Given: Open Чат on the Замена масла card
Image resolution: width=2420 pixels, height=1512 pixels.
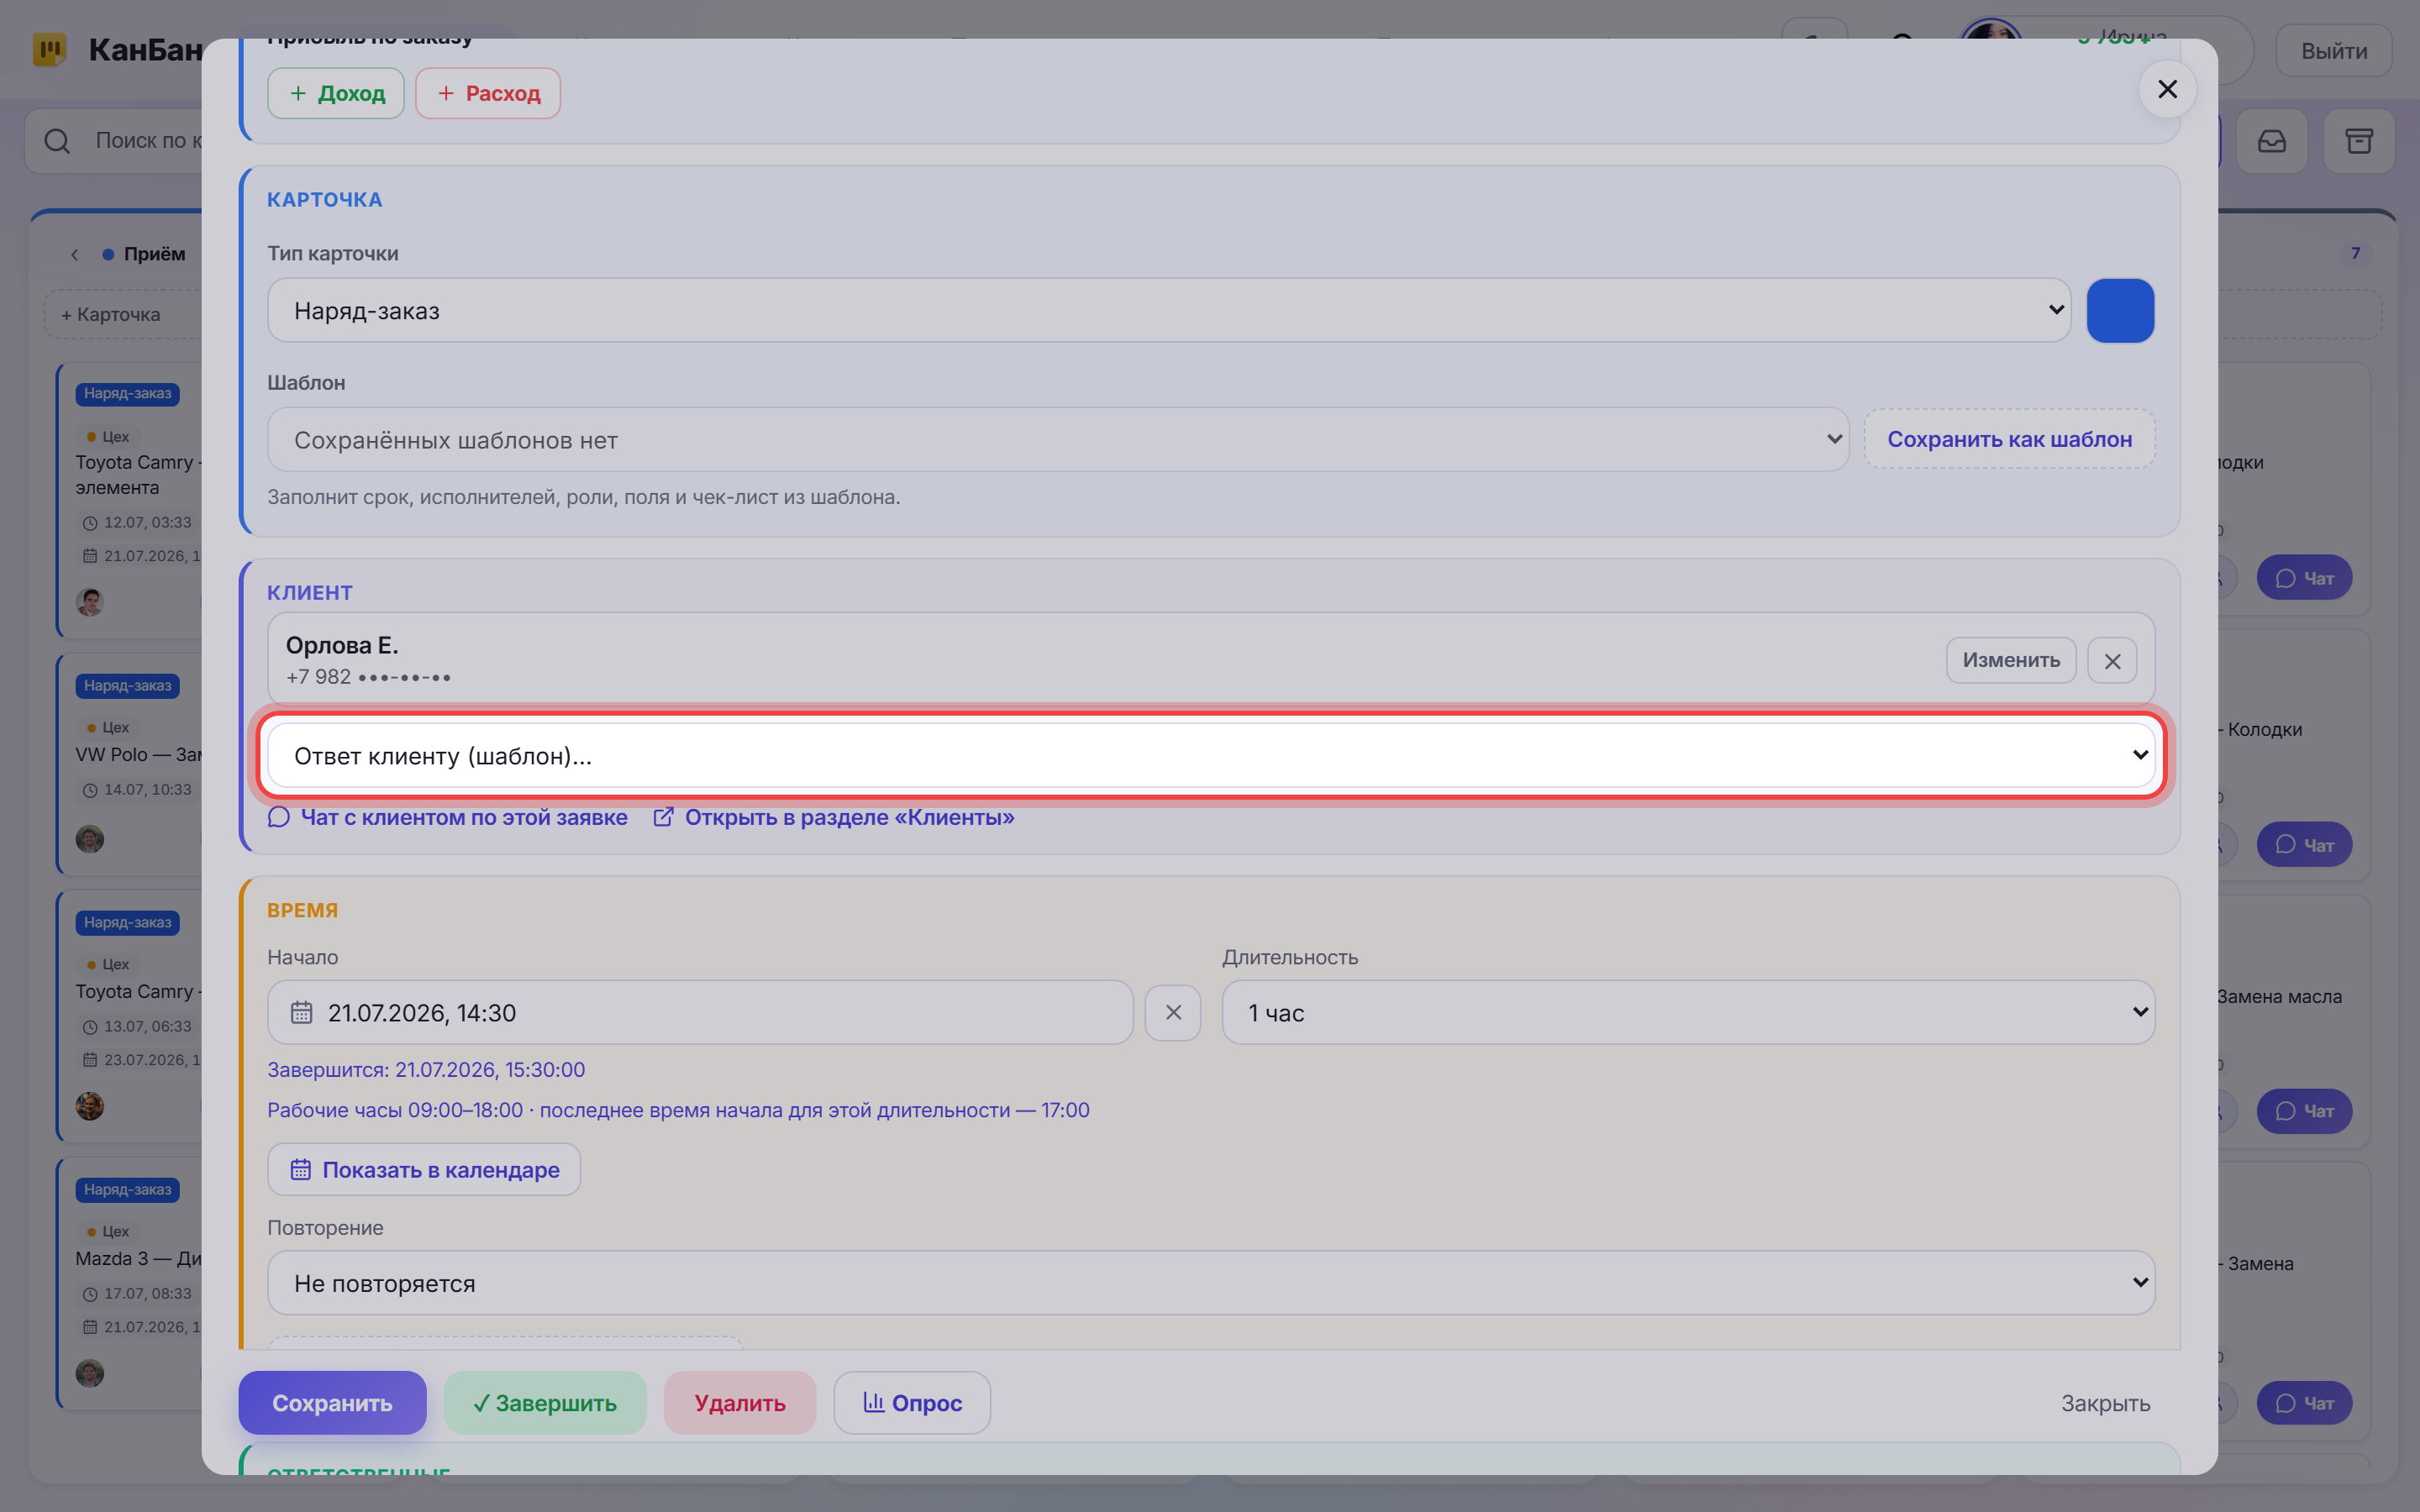Looking at the screenshot, I should click(x=2304, y=1111).
